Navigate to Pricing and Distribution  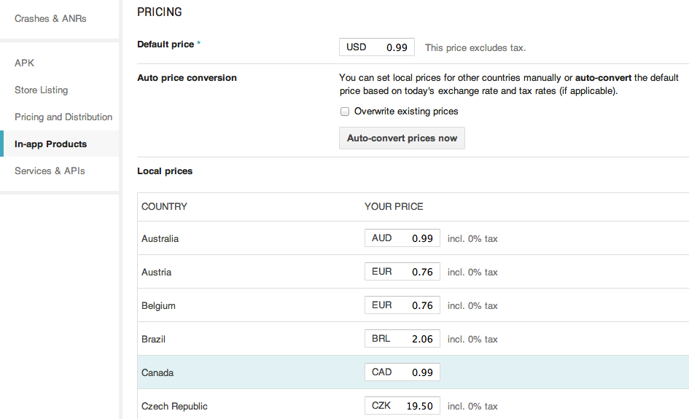(63, 117)
